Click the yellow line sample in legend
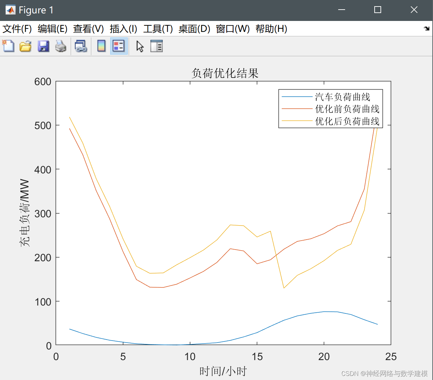The image size is (433, 380). (297, 121)
